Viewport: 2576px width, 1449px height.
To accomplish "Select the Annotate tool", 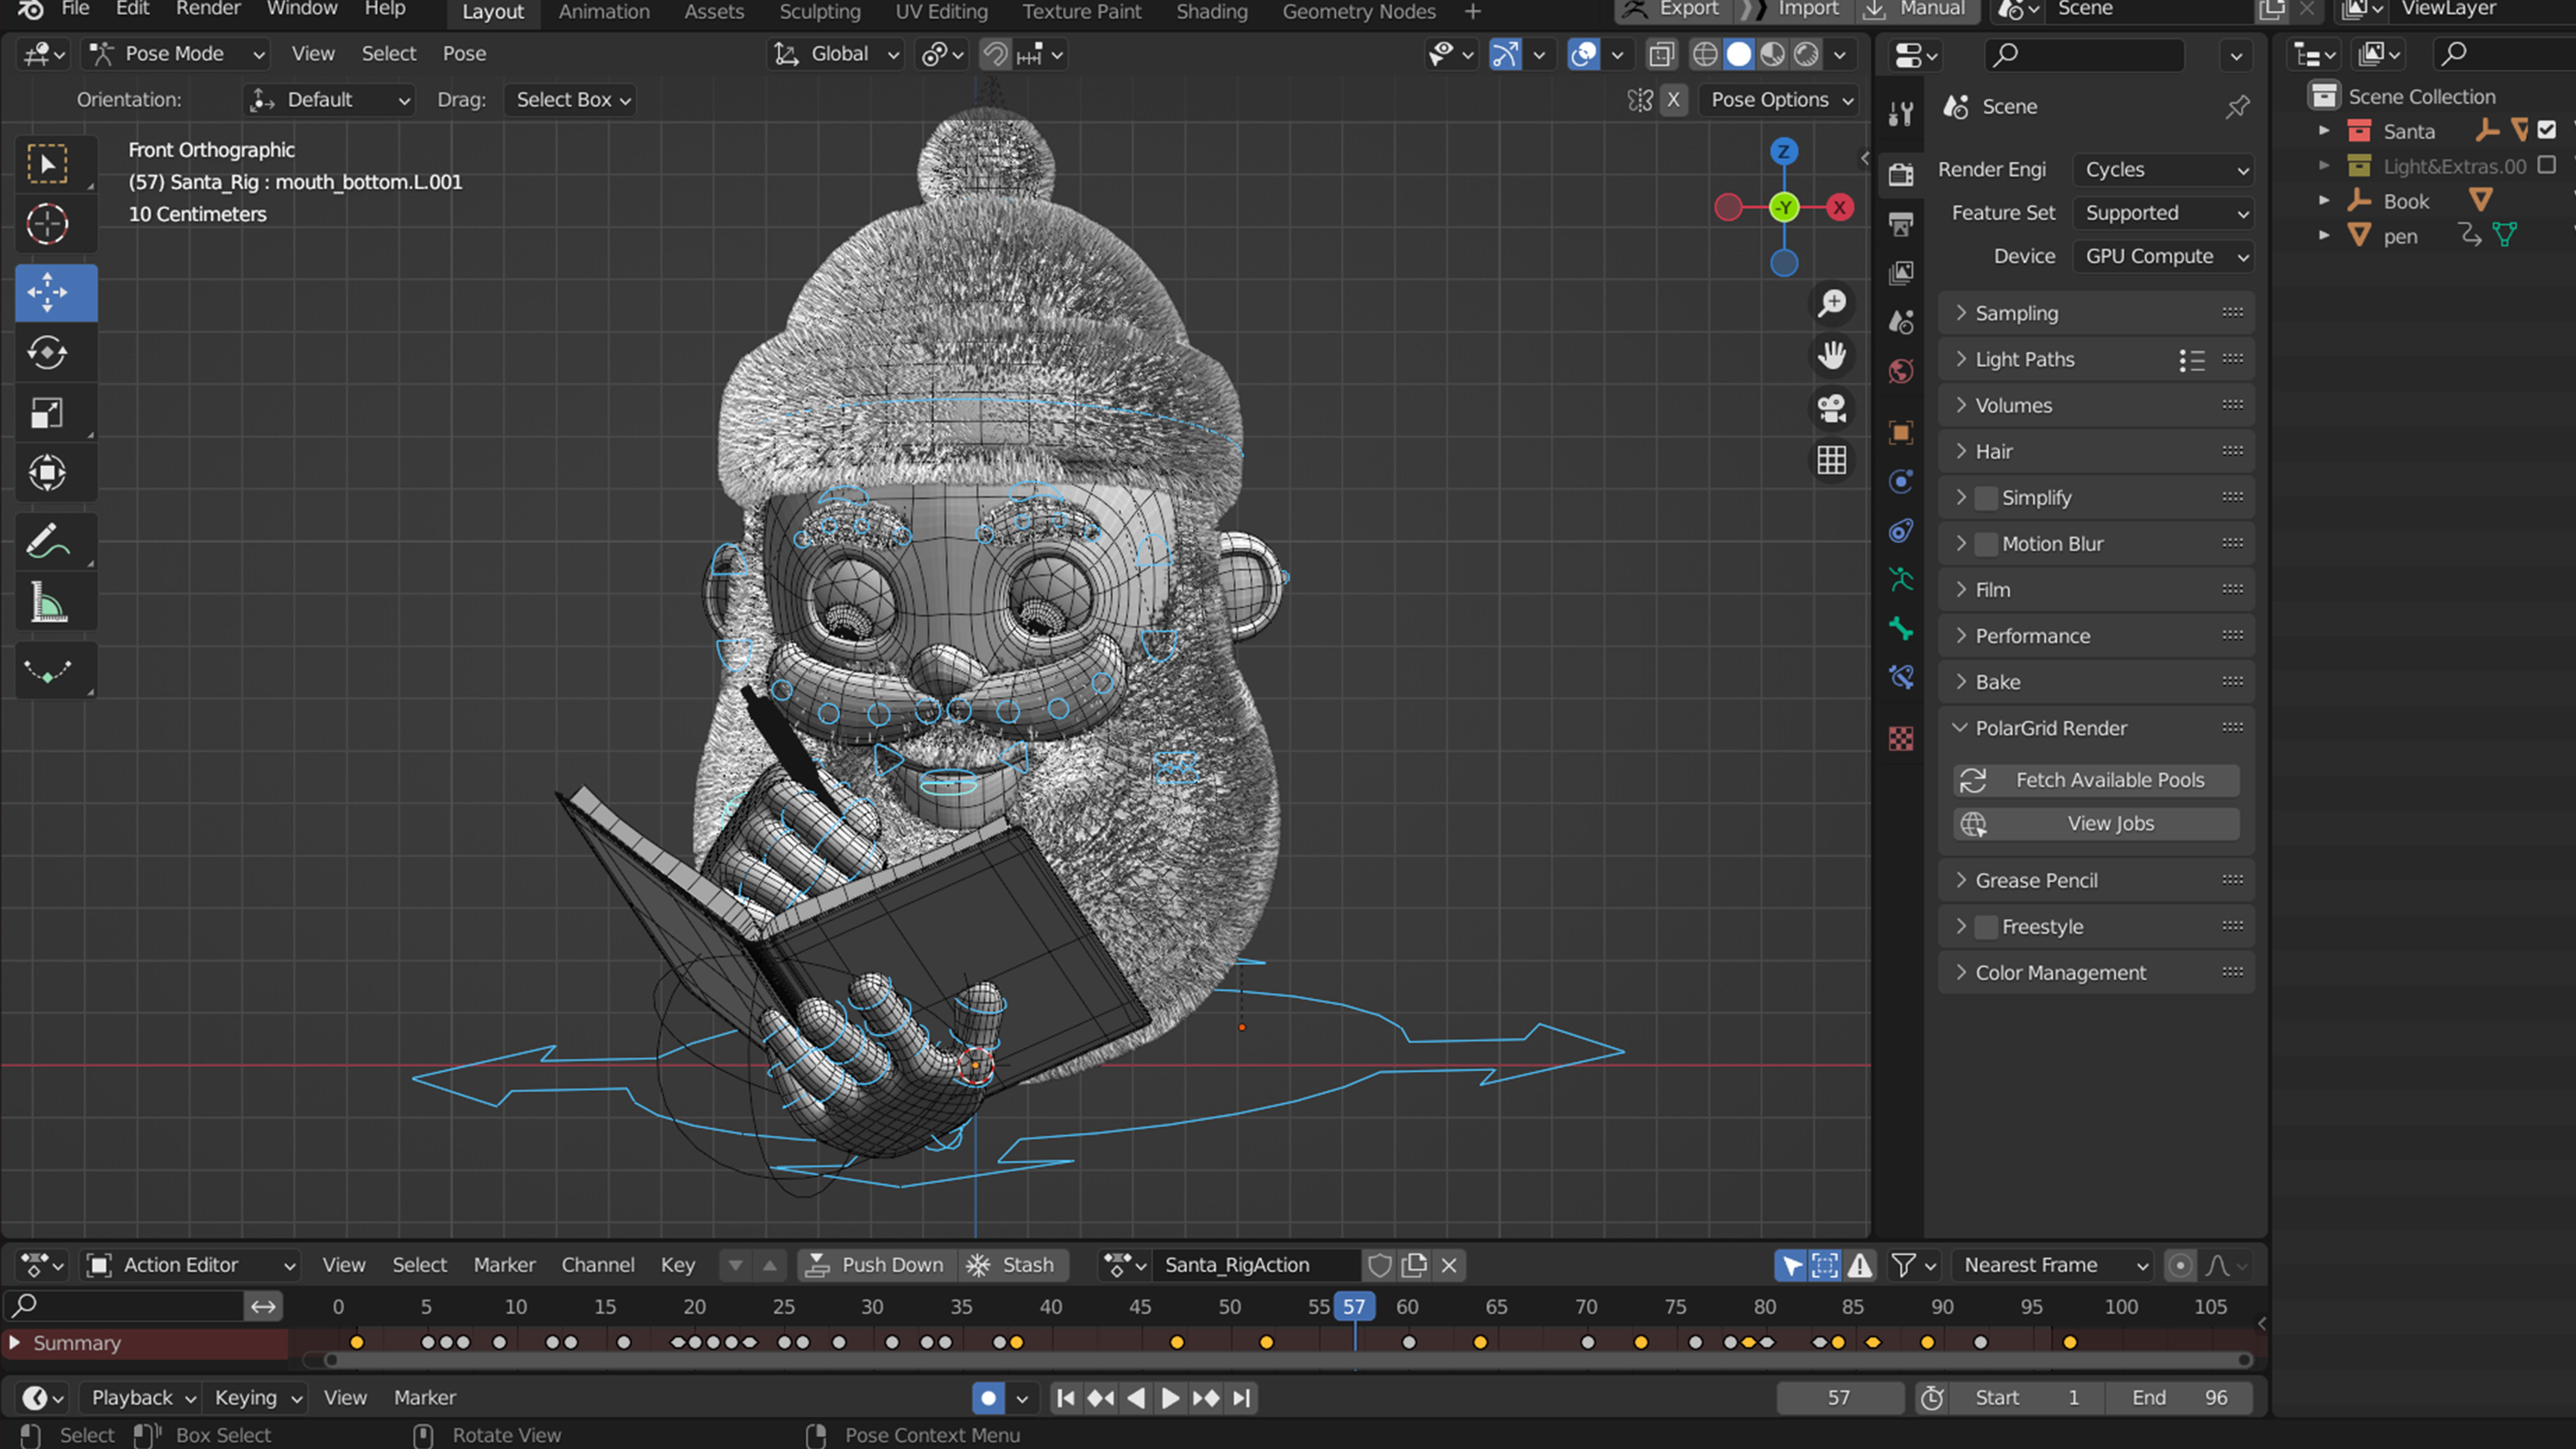I will 47,542.
